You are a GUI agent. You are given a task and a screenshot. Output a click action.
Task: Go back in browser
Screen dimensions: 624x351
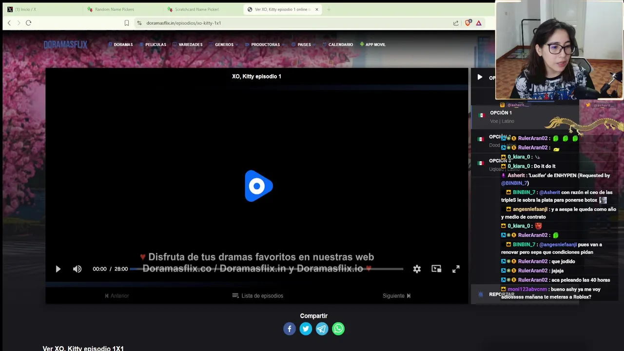9,23
